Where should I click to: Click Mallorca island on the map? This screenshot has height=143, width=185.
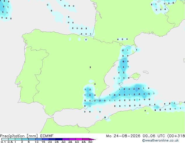click(x=135, y=76)
